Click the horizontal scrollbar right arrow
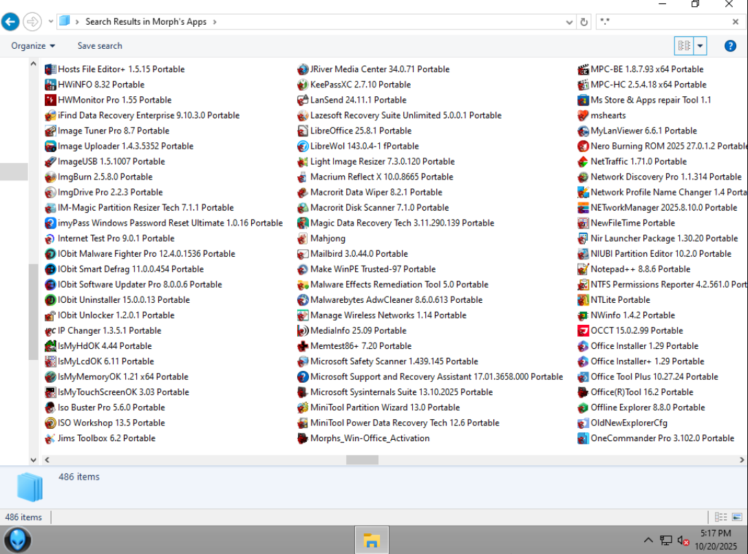Screen dimensions: 748x554 (x=742, y=460)
